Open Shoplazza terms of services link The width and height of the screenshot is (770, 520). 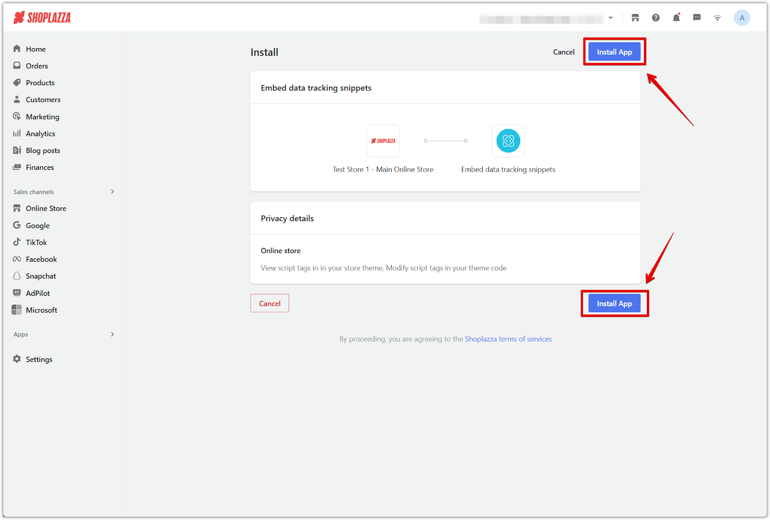(x=508, y=339)
